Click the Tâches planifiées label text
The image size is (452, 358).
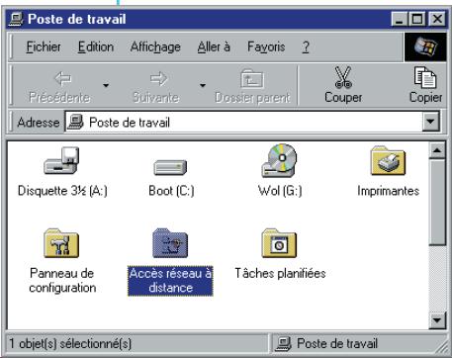tap(280, 273)
